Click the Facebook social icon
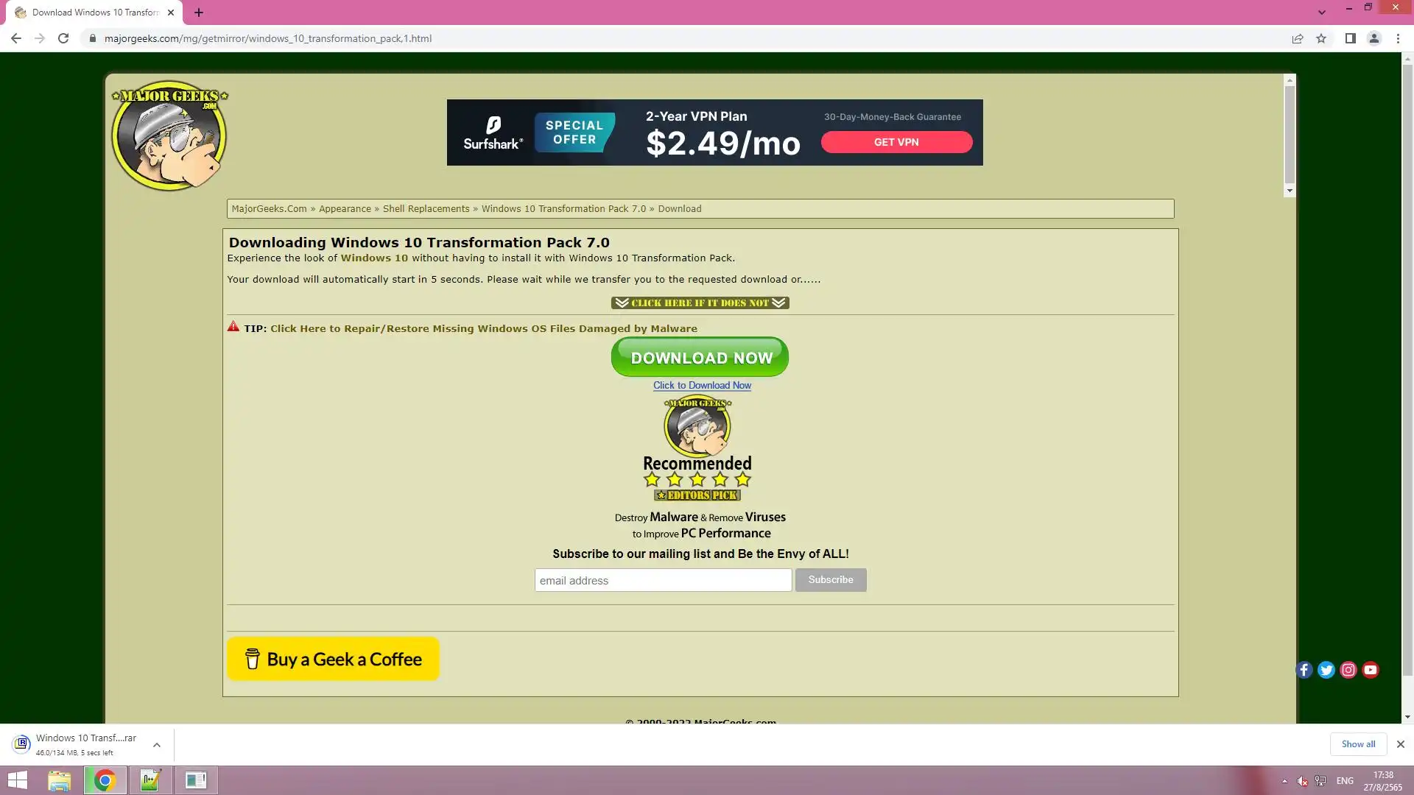The width and height of the screenshot is (1414, 795). click(1304, 670)
